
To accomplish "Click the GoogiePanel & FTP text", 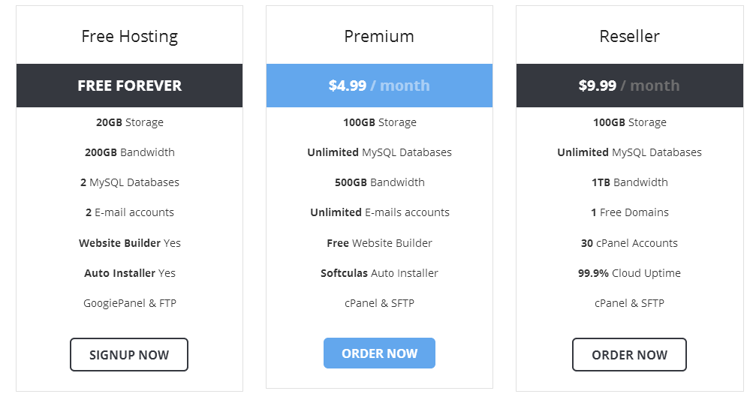I will 130,303.
